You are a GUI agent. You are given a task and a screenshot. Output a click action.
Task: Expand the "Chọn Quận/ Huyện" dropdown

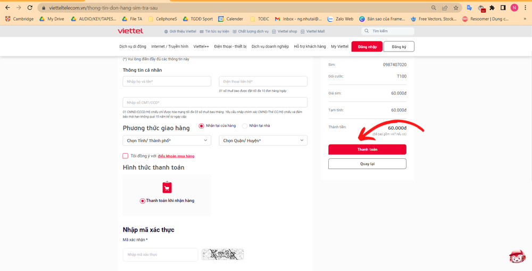pyautogui.click(x=263, y=141)
